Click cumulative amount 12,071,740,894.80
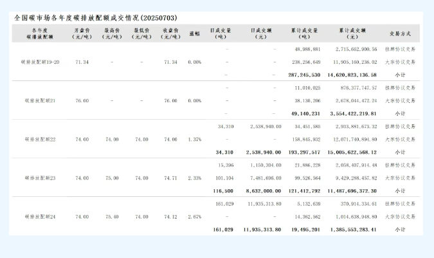This screenshot has height=258, width=434. pyautogui.click(x=355, y=140)
